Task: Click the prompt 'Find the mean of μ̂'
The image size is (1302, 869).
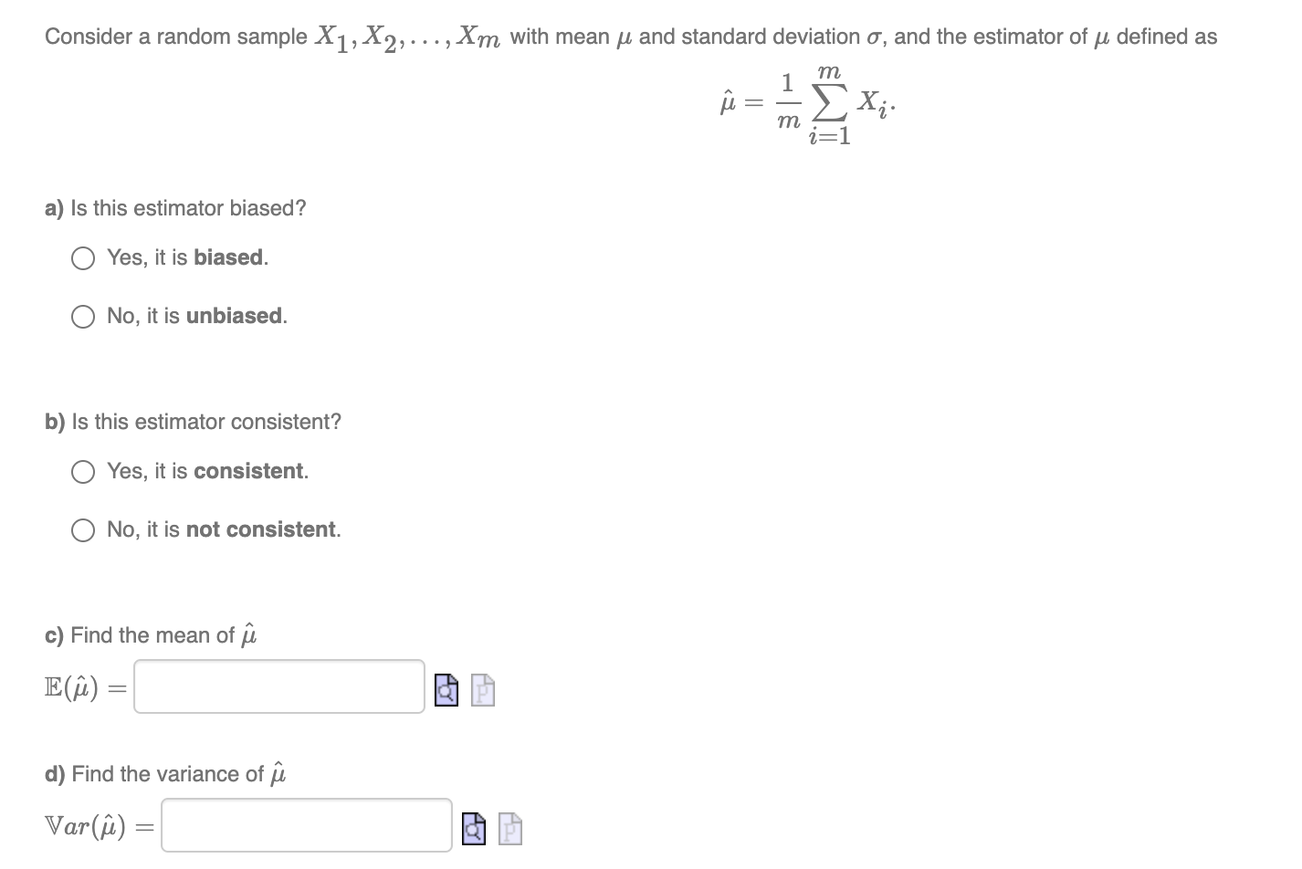Action: pos(151,634)
